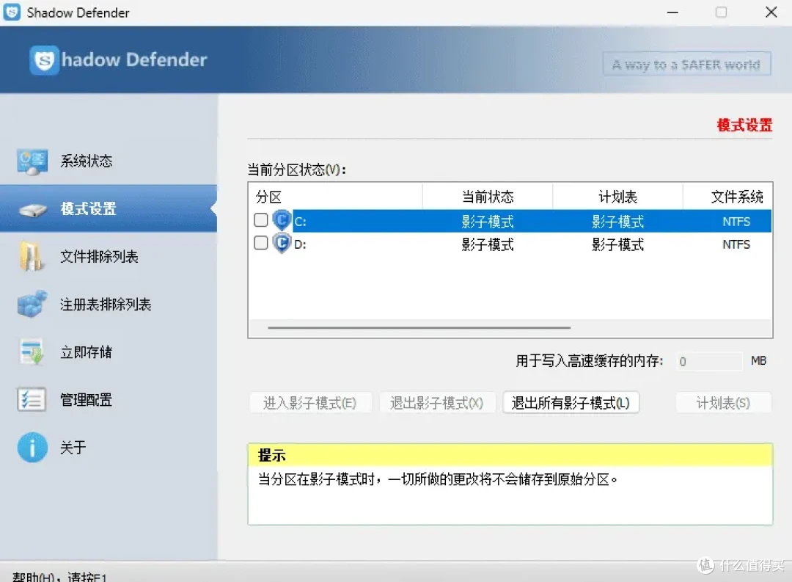
Task: Tick the checkbox for partition C:
Action: click(260, 220)
